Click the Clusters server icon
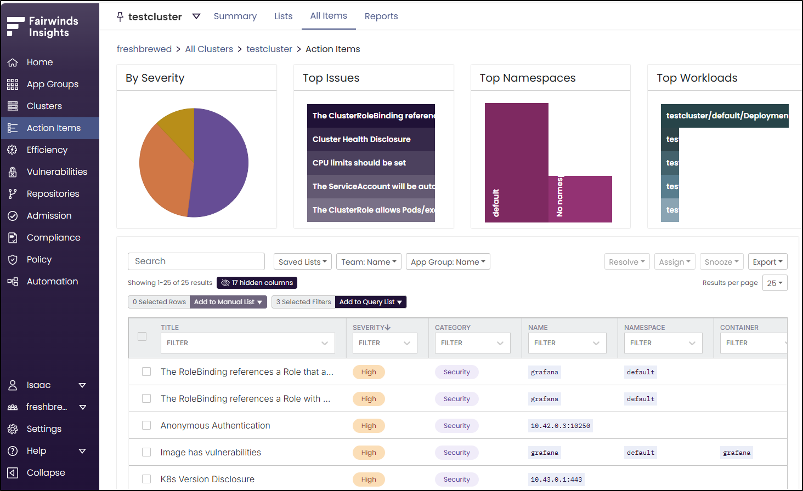This screenshot has height=491, width=803. point(13,106)
